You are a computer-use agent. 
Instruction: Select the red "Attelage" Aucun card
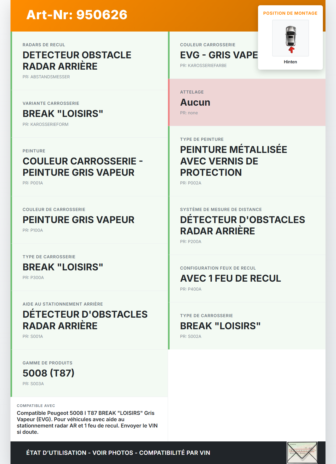coord(247,102)
